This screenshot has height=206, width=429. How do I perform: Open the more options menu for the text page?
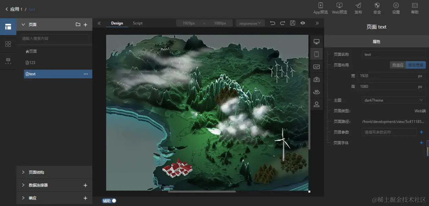pos(86,74)
